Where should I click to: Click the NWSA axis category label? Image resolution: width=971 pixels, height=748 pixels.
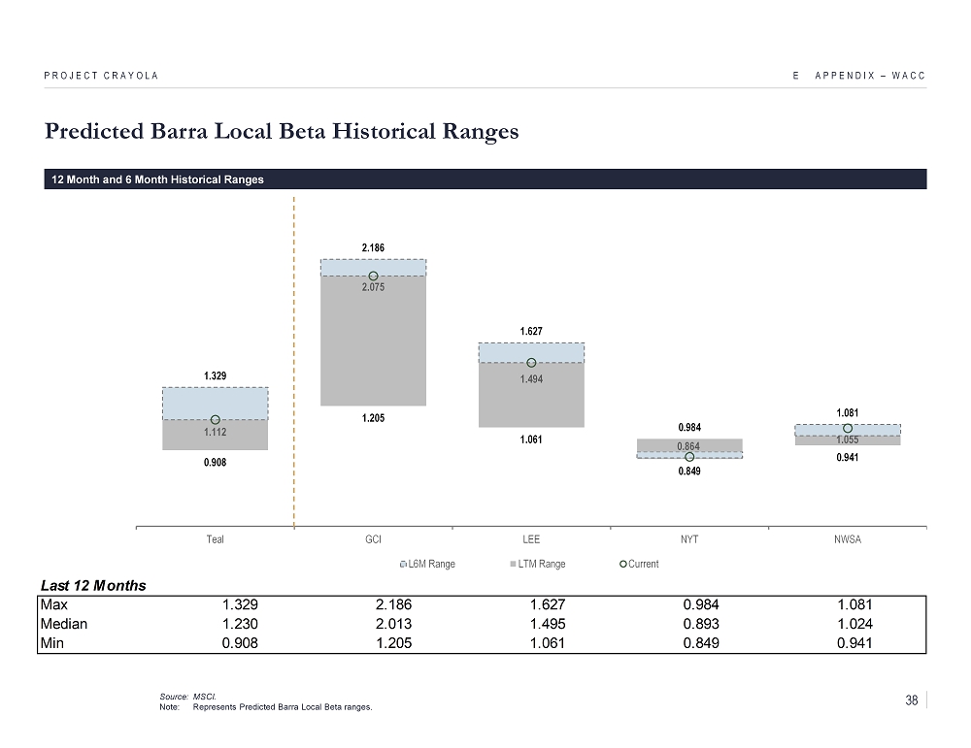pyautogui.click(x=848, y=539)
